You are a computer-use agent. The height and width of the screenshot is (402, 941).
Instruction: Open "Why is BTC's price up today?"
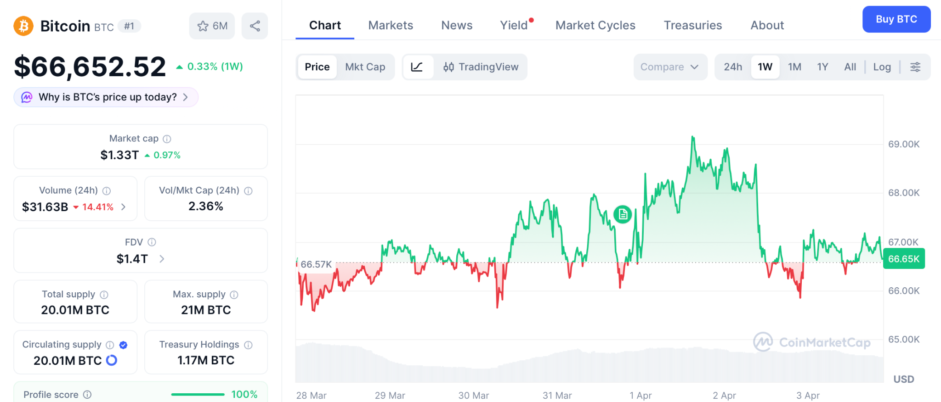pyautogui.click(x=107, y=97)
